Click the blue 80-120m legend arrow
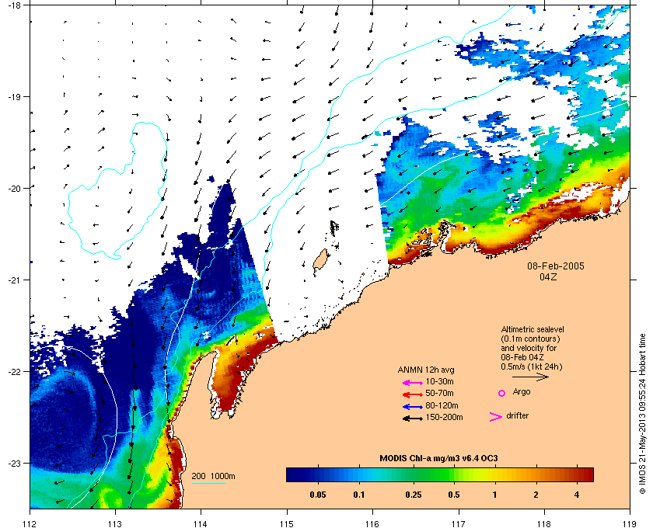 (413, 407)
